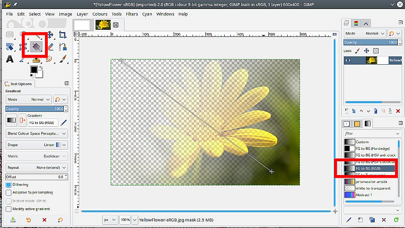Delete tool preset with red X

44,219
